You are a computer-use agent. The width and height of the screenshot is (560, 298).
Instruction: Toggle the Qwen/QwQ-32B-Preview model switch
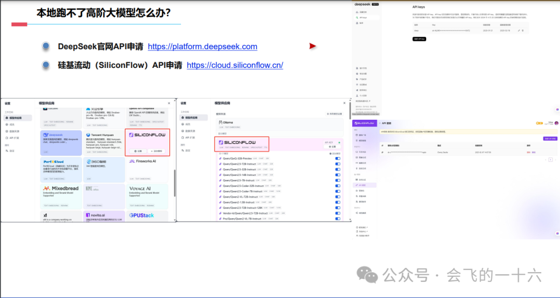click(x=338, y=159)
